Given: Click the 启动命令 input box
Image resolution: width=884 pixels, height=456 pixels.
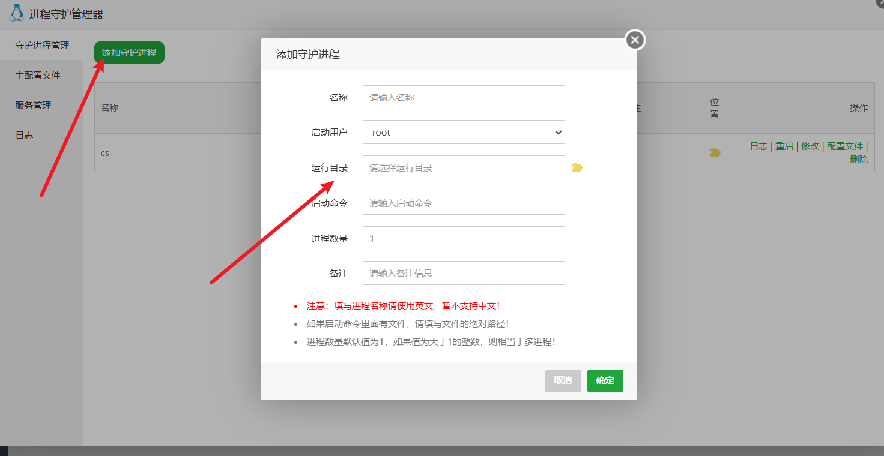Looking at the screenshot, I should click(x=464, y=203).
